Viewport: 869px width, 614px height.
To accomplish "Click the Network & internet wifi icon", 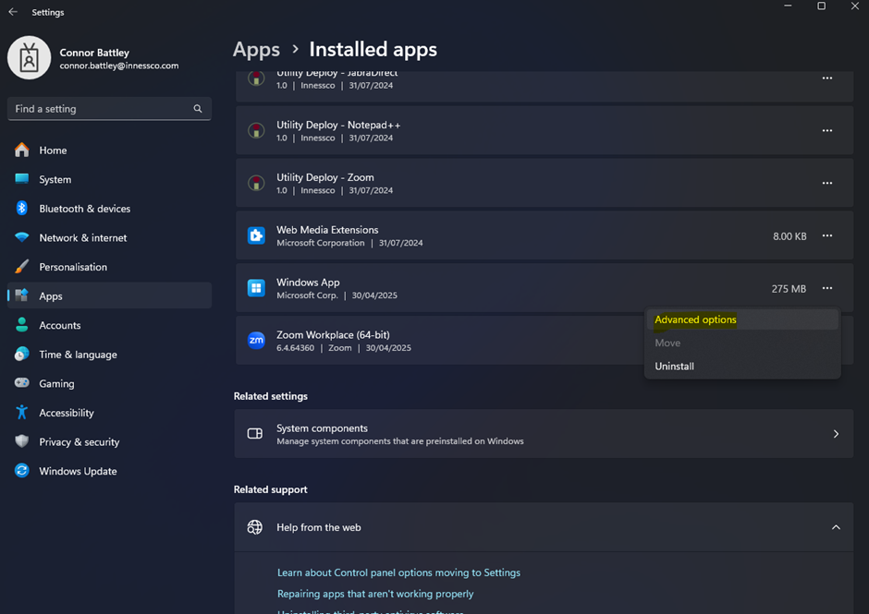I will 22,237.
